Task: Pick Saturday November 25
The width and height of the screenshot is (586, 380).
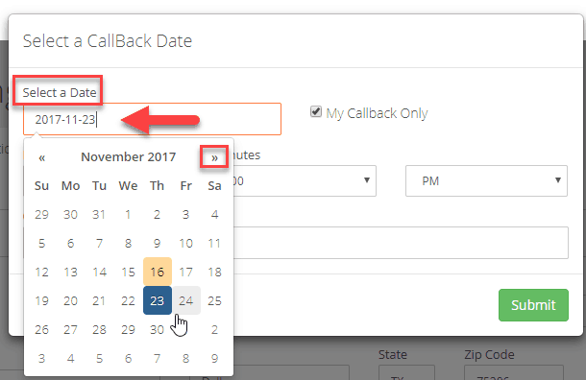Action: tap(214, 300)
